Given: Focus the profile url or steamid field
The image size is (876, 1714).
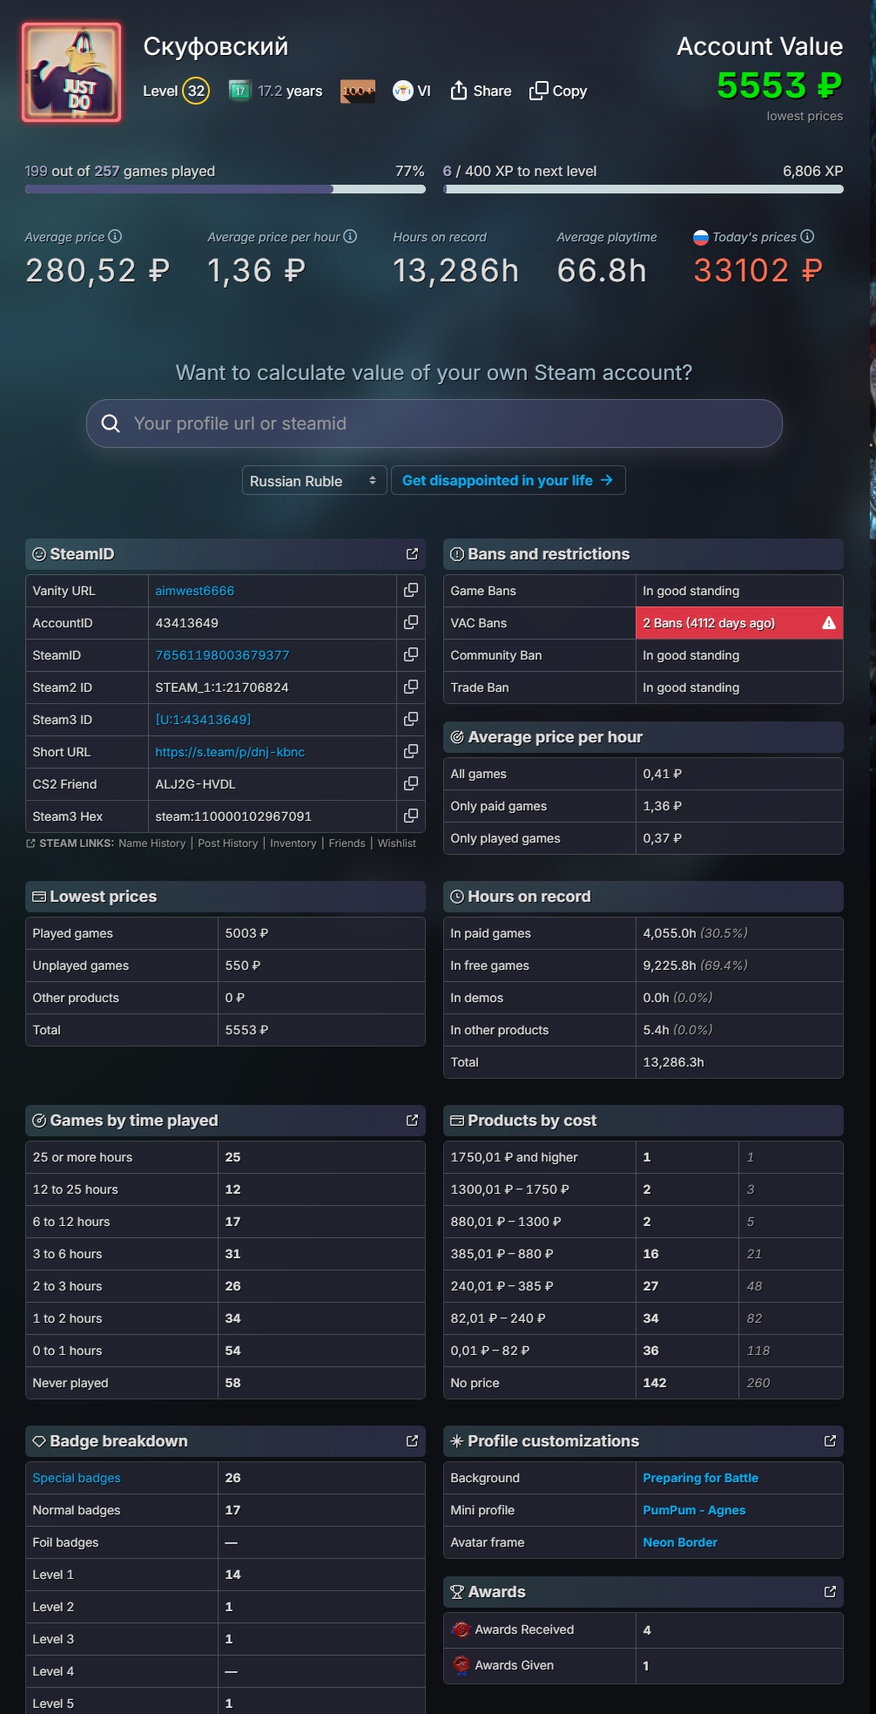Looking at the screenshot, I should [434, 423].
